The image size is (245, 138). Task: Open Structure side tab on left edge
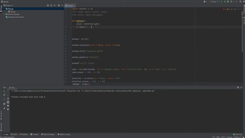[x=1, y=115]
